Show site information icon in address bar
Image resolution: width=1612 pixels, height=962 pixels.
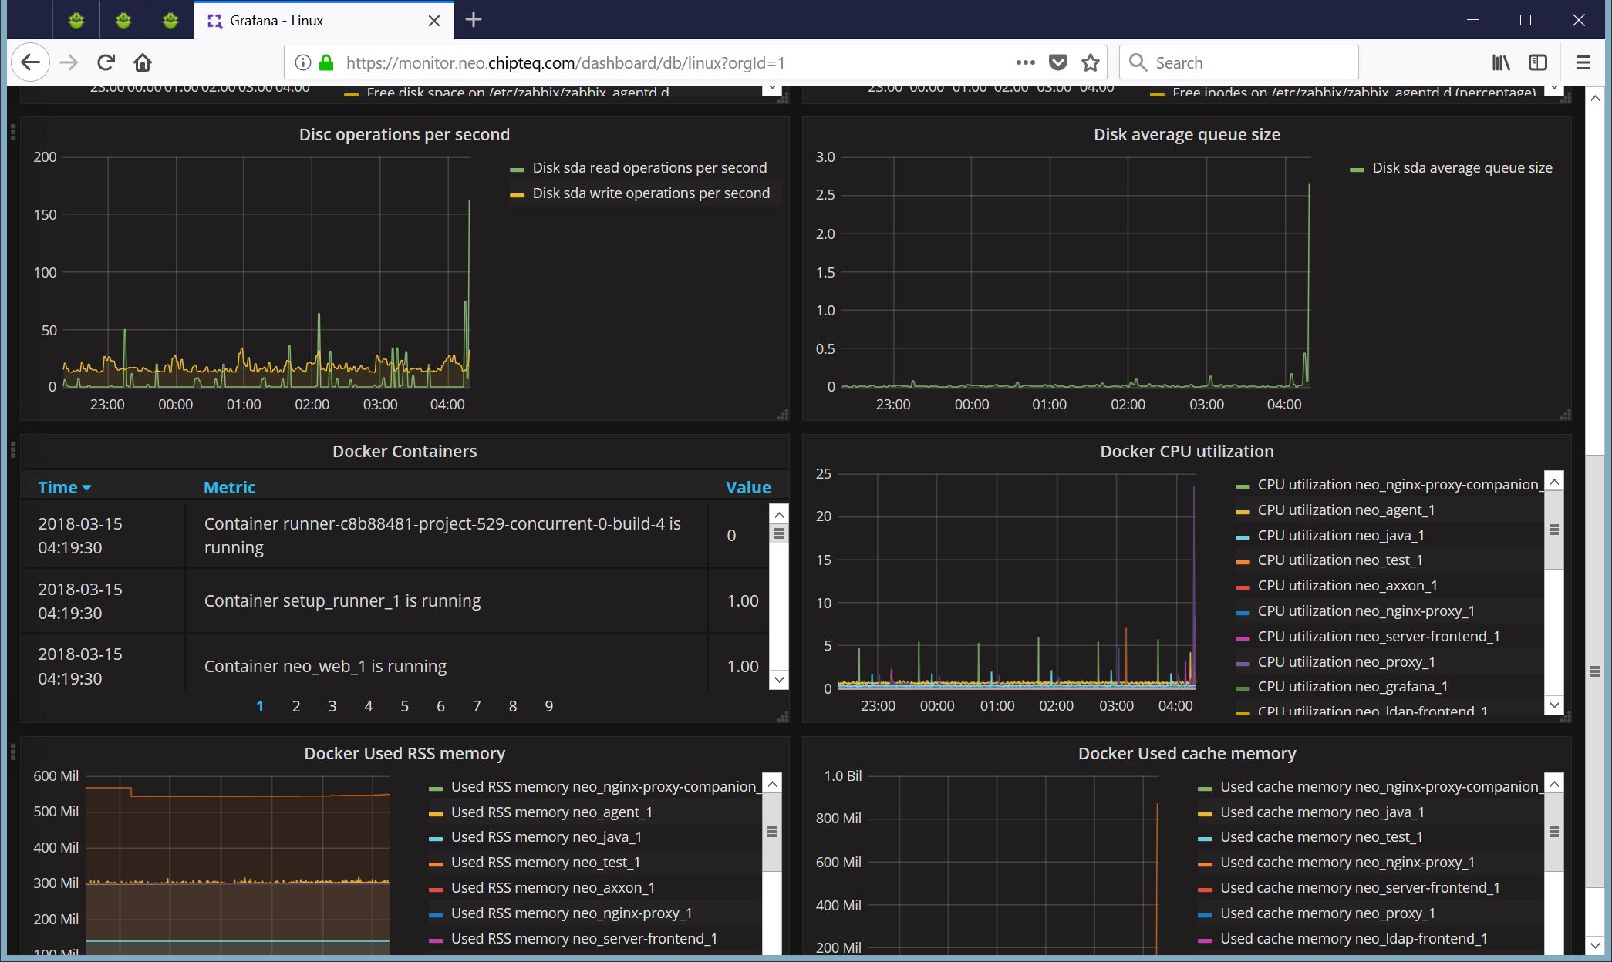click(x=303, y=62)
